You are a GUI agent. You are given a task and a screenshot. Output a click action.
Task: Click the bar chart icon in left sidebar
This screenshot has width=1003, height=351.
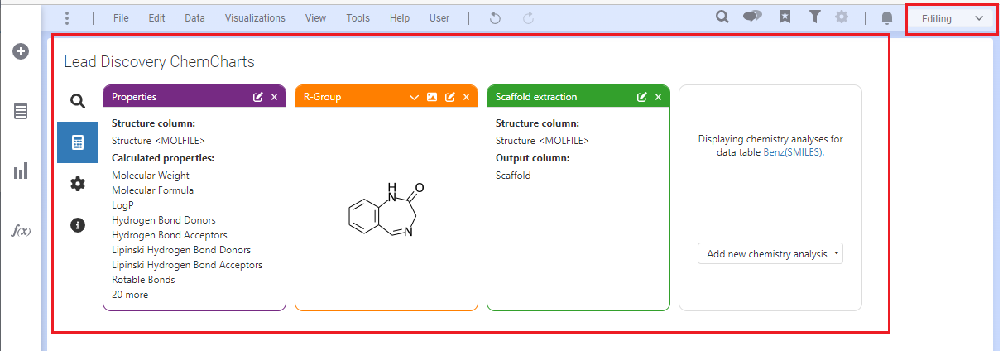point(21,171)
